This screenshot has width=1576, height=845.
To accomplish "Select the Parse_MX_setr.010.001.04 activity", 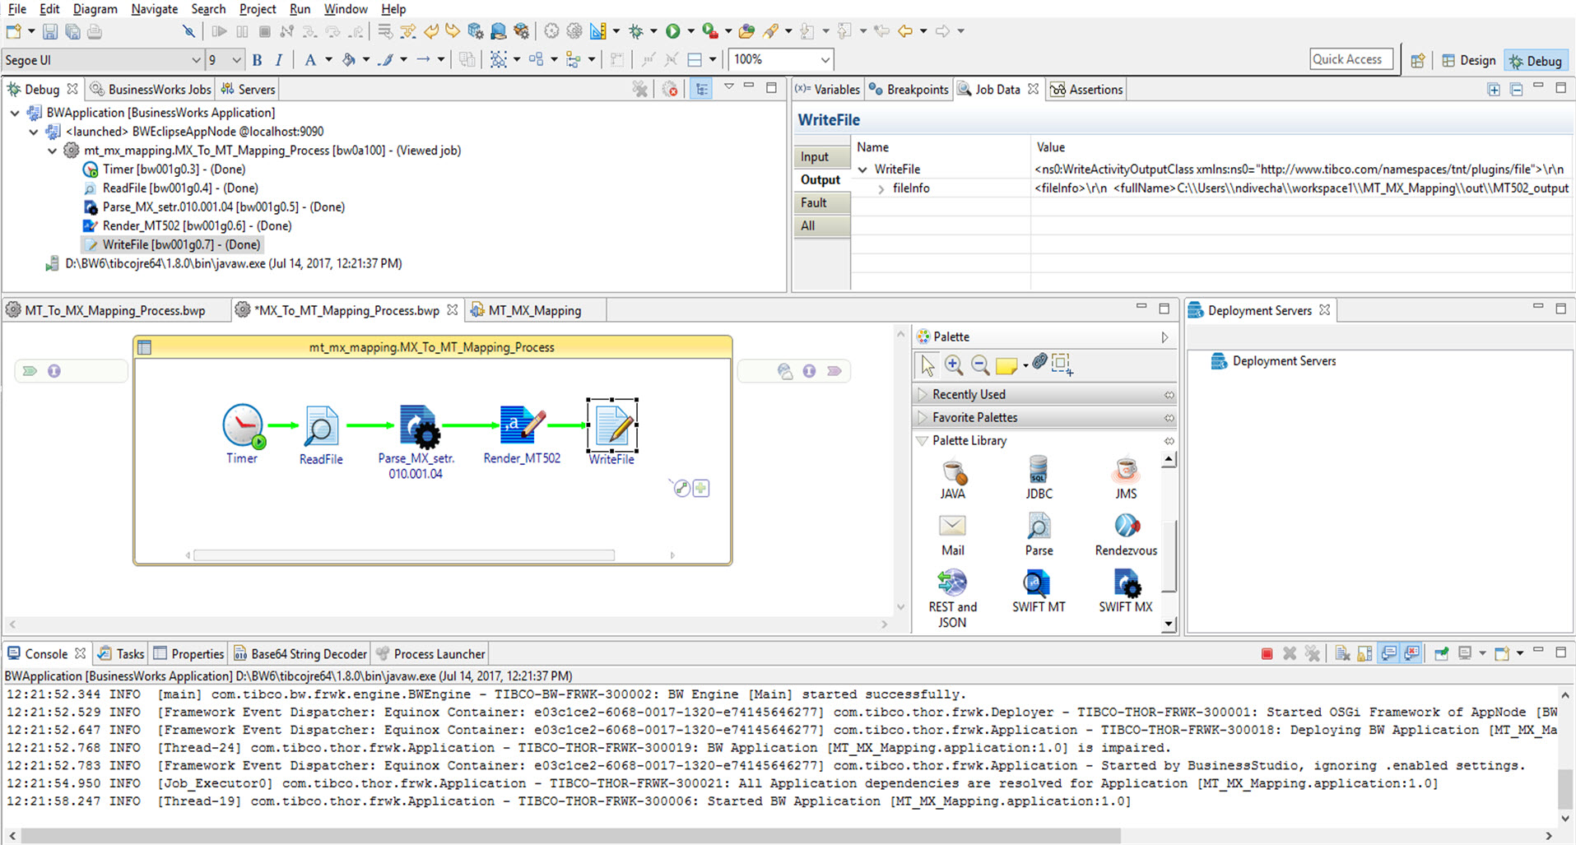I will pyautogui.click(x=419, y=426).
